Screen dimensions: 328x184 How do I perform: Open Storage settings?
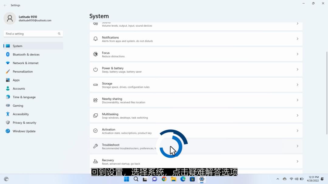coord(196,85)
